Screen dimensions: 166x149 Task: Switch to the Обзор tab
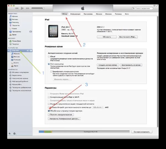(65, 14)
